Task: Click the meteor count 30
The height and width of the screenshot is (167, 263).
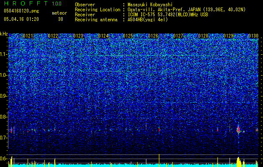Action: pyautogui.click(x=61, y=19)
